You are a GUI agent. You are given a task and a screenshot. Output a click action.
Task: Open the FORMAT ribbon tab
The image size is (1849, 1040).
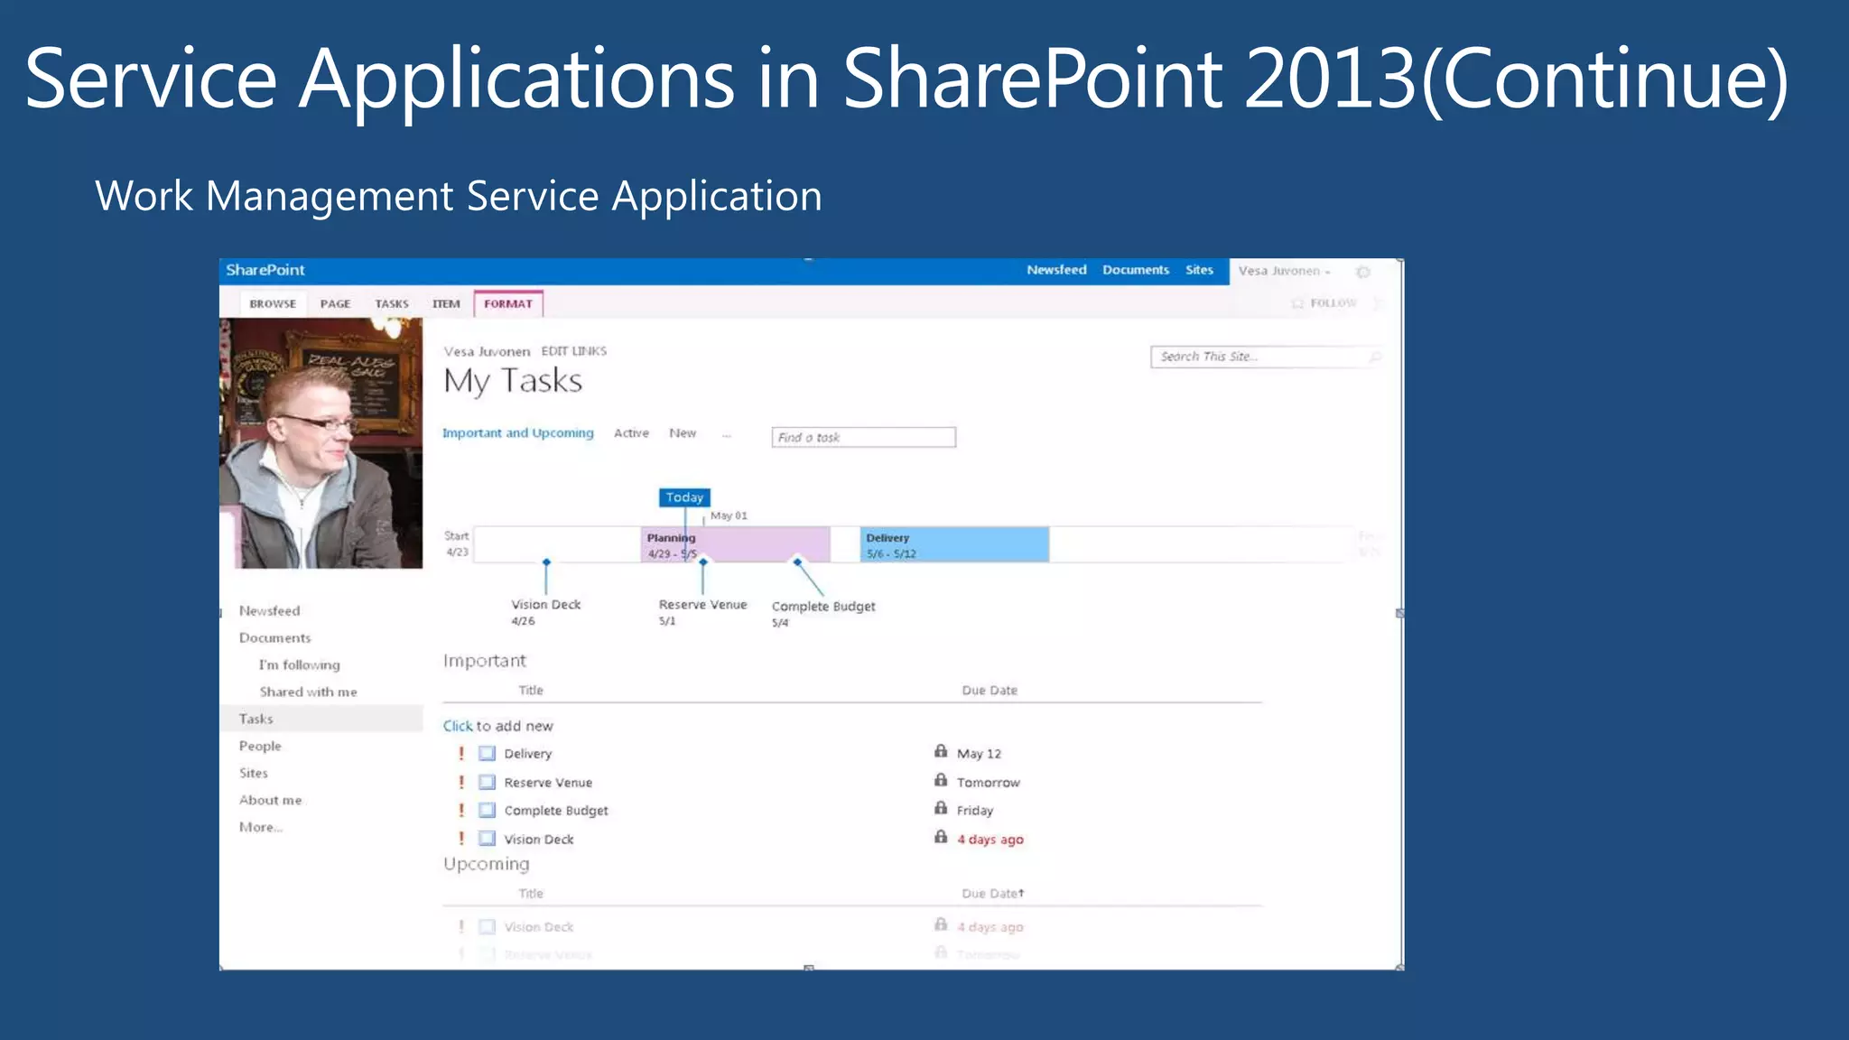click(508, 304)
